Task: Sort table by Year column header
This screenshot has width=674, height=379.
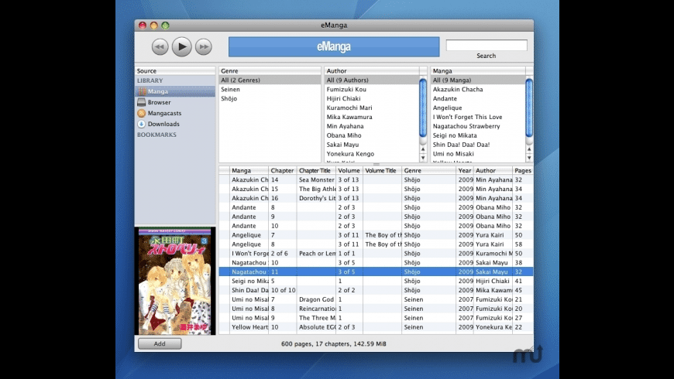Action: click(464, 170)
